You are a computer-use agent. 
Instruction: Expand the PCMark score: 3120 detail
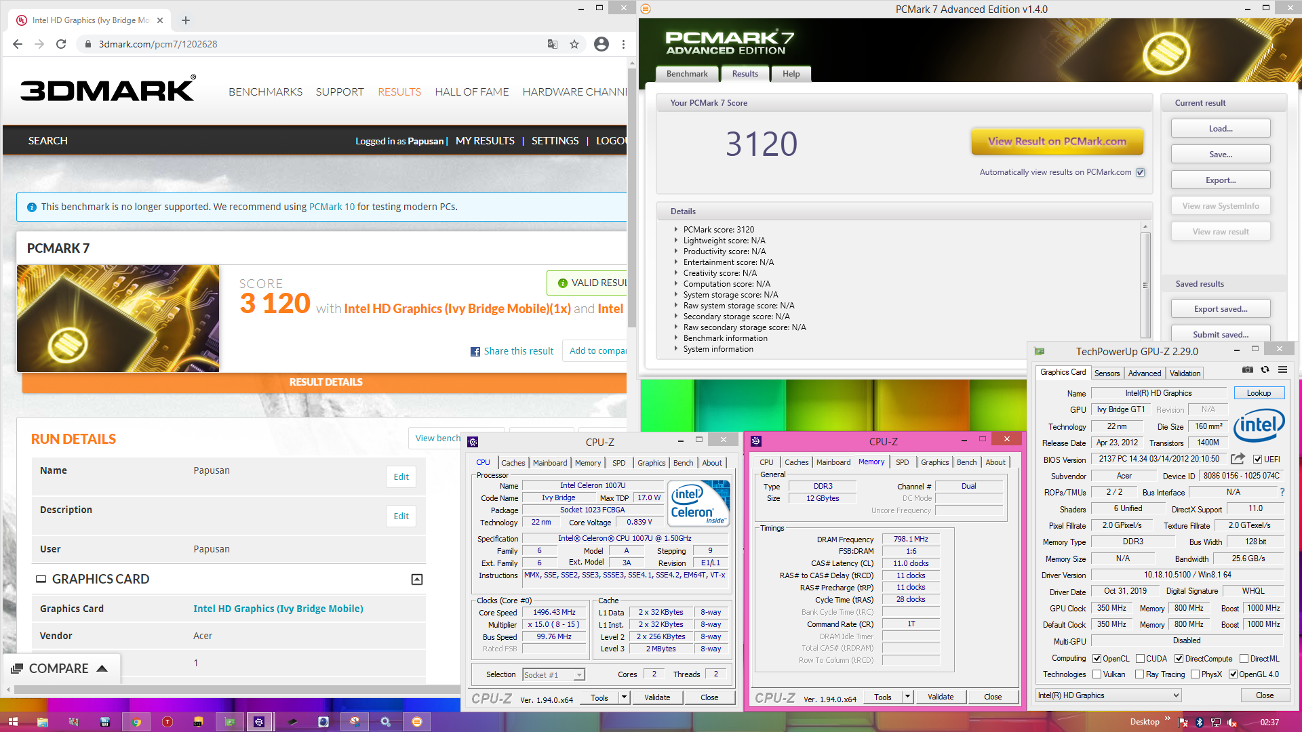[675, 230]
